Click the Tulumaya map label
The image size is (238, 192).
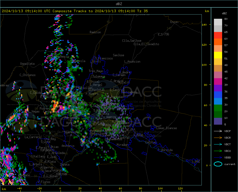tap(99, 76)
